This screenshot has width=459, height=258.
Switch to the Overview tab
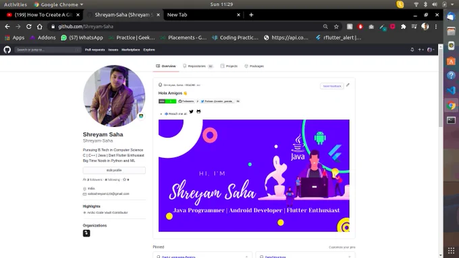(x=165, y=66)
